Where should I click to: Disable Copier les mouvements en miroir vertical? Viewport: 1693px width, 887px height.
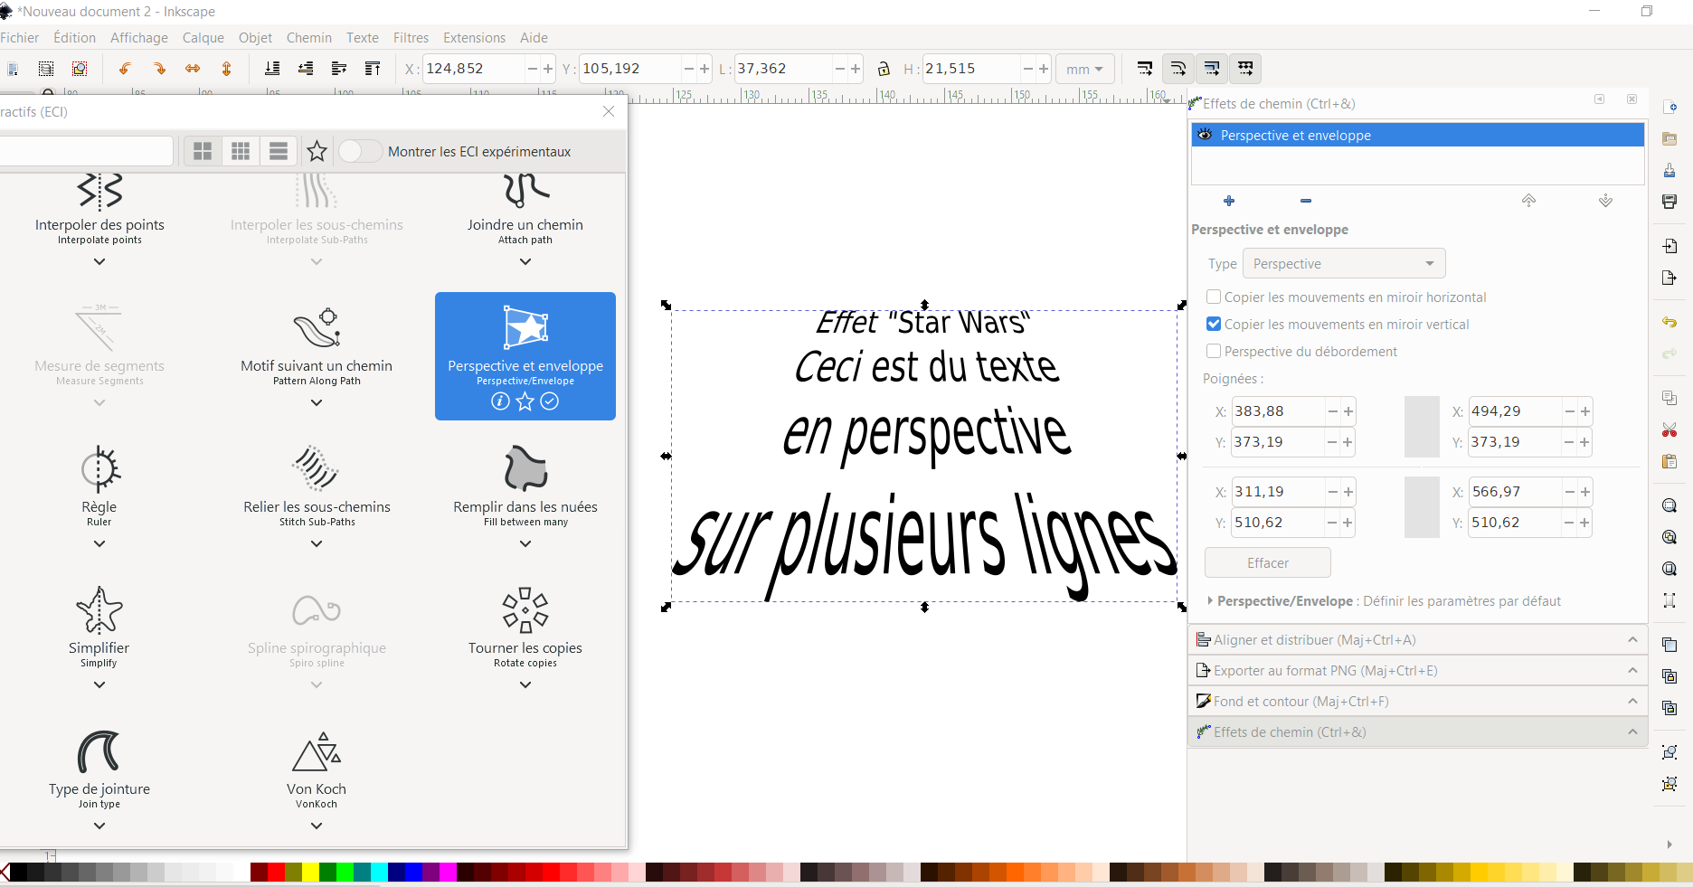coord(1212,324)
